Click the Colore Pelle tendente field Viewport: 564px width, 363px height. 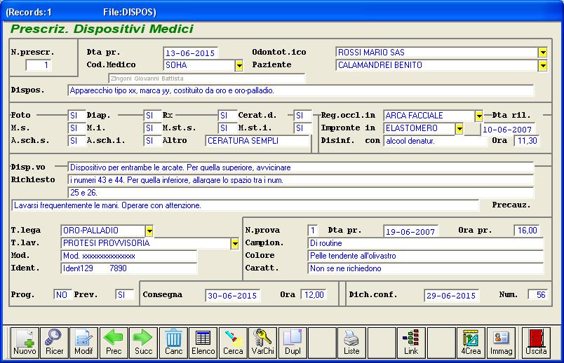(426, 256)
